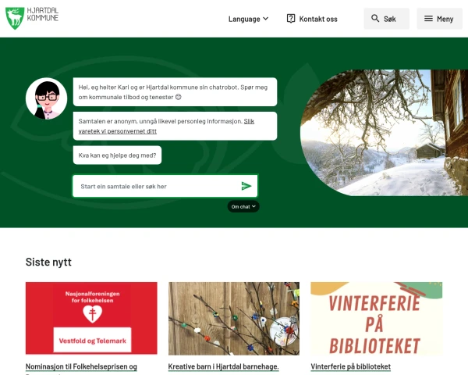Click the chevron next to Language

click(265, 19)
